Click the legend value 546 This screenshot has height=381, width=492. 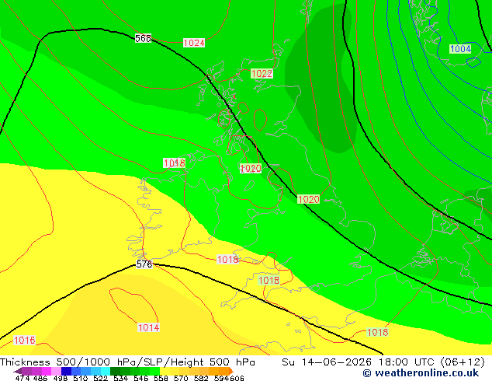[x=141, y=378]
